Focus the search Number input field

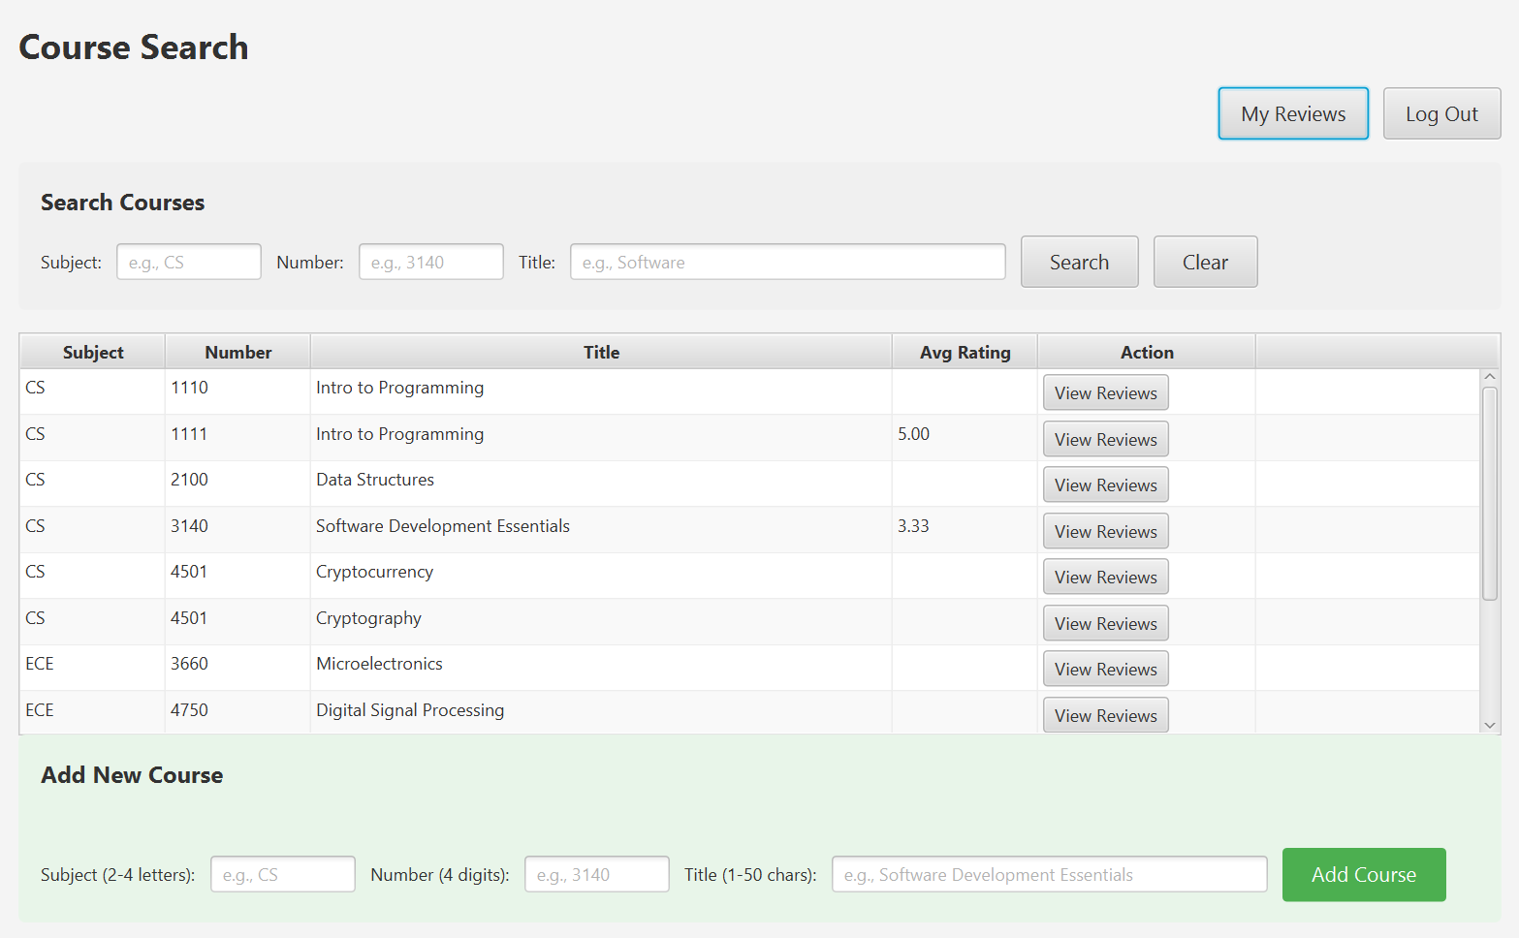[x=430, y=263]
